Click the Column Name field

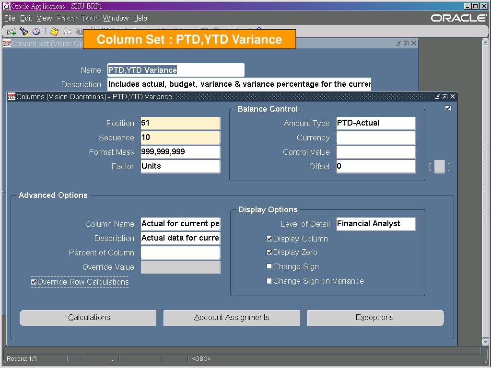[x=180, y=224]
